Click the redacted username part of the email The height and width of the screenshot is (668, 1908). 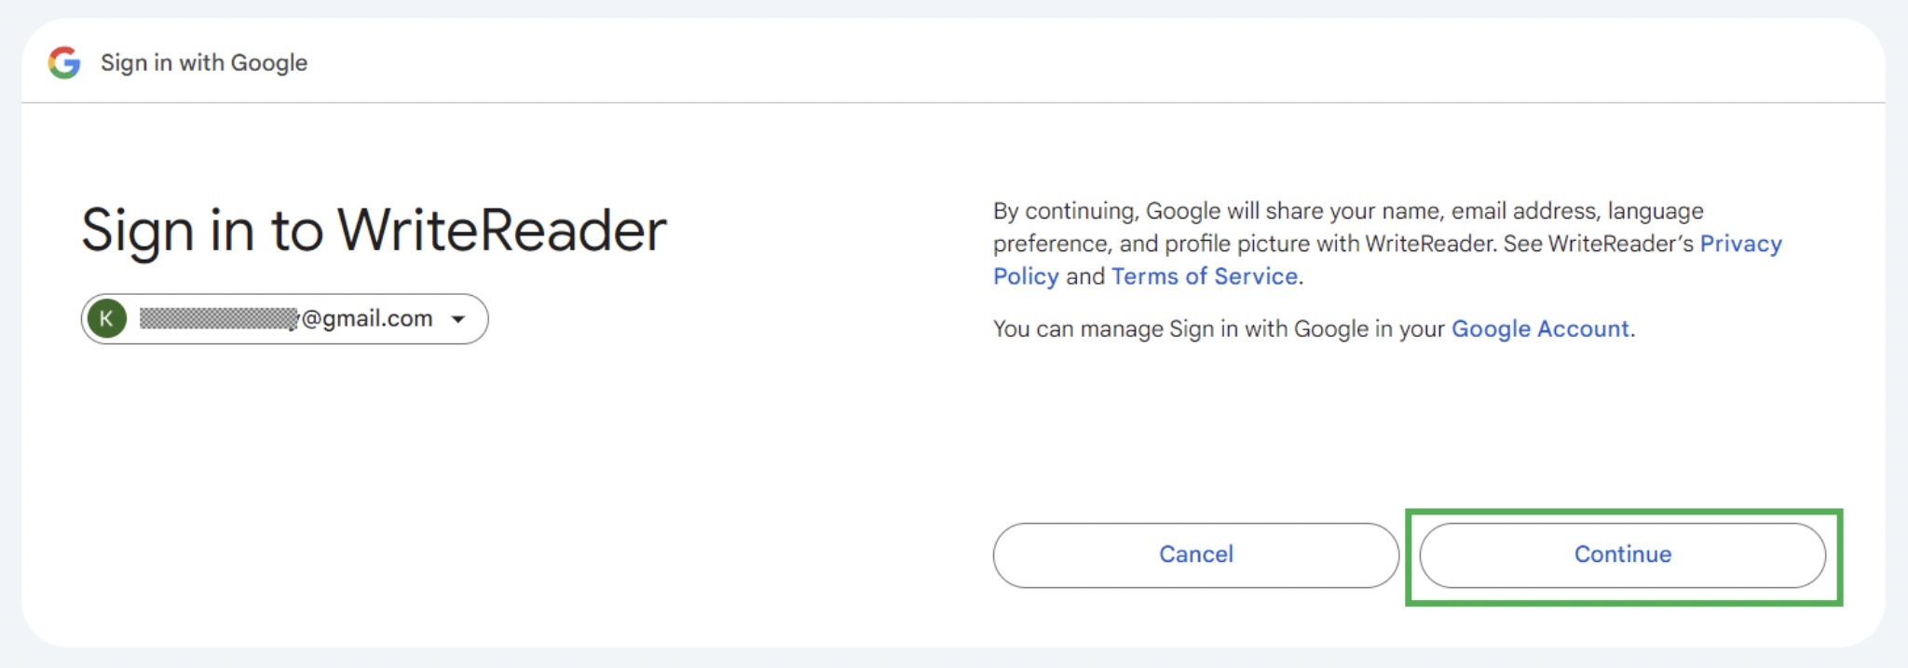[219, 319]
